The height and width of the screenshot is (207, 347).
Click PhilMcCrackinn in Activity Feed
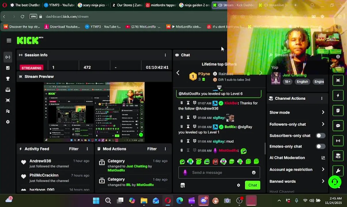pyautogui.click(x=44, y=175)
